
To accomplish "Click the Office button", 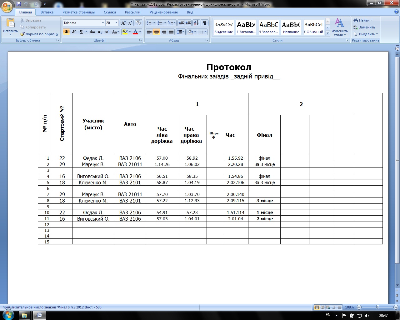I will pyautogui.click(x=7, y=6).
